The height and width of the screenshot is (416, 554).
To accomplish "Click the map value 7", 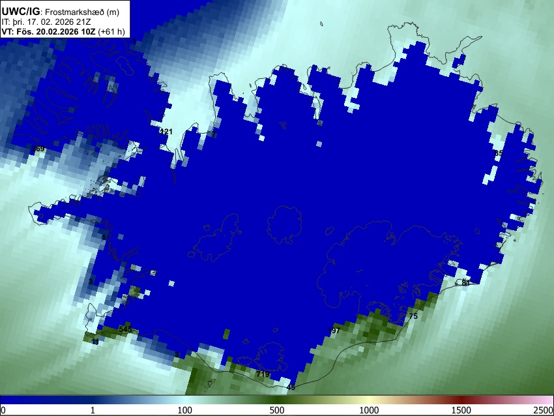I will [x=213, y=134].
